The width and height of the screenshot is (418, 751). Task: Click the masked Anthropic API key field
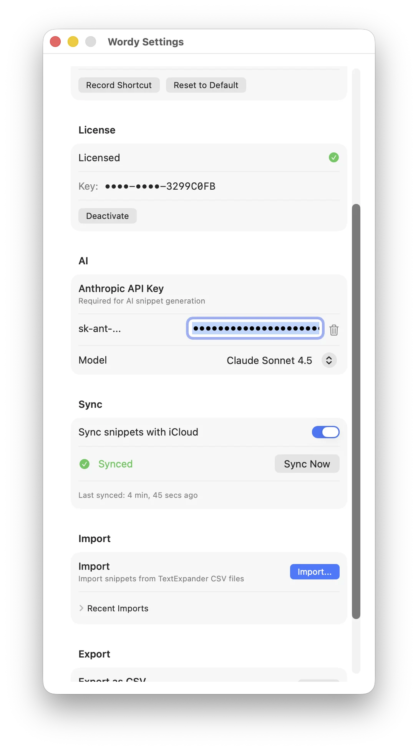[255, 329]
